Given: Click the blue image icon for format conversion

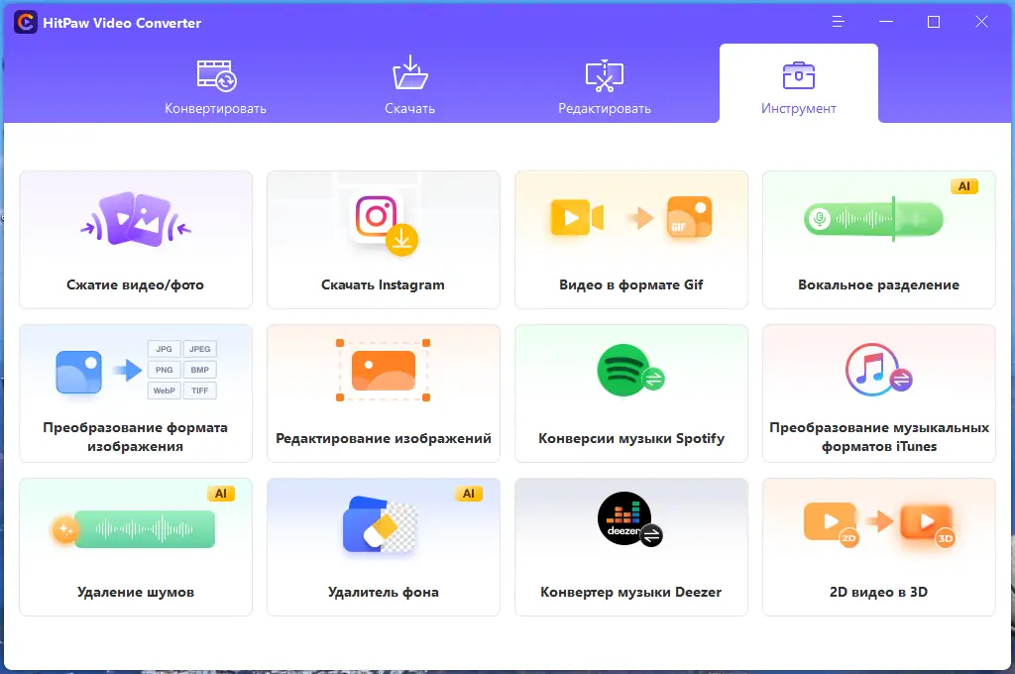Looking at the screenshot, I should tap(79, 372).
